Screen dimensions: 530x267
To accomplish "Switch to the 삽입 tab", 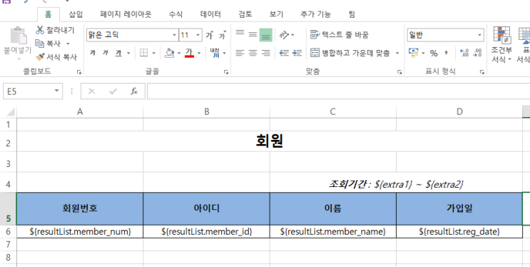I will coord(76,14).
